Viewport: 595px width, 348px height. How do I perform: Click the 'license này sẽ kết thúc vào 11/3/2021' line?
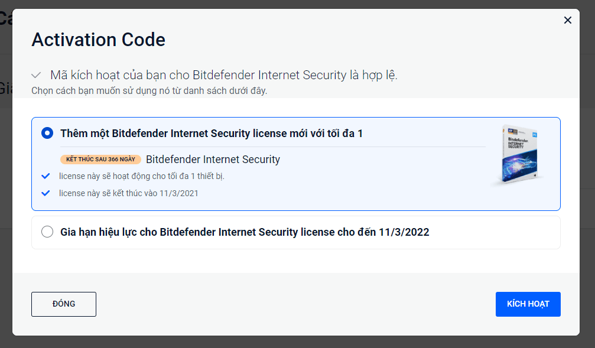(129, 193)
